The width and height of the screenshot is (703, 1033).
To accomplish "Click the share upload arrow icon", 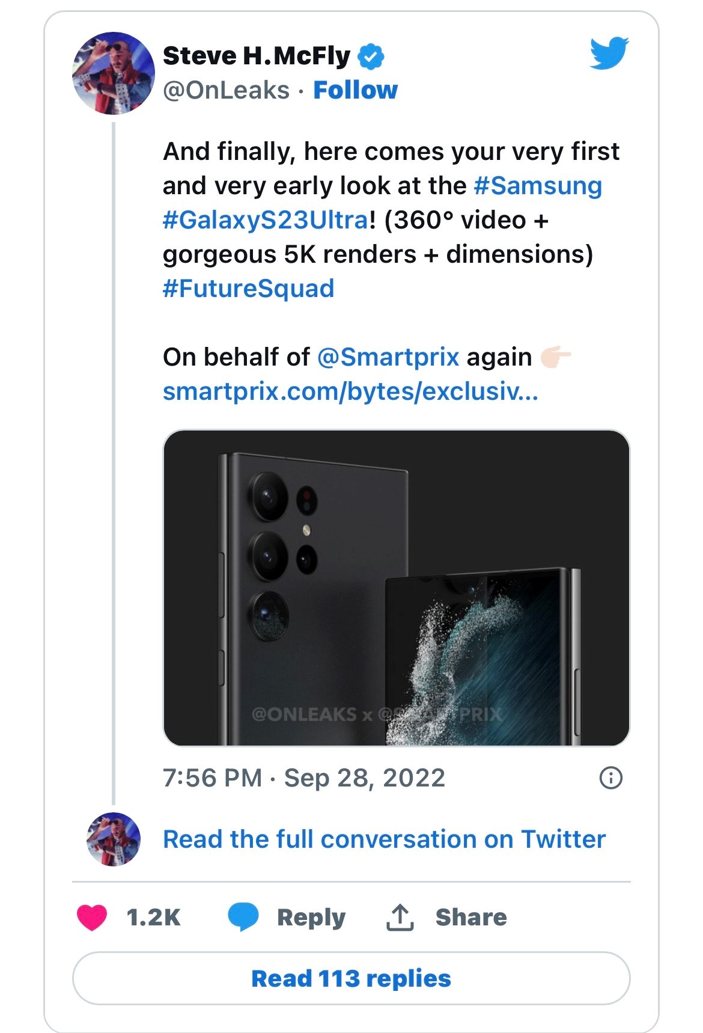I will [x=400, y=918].
